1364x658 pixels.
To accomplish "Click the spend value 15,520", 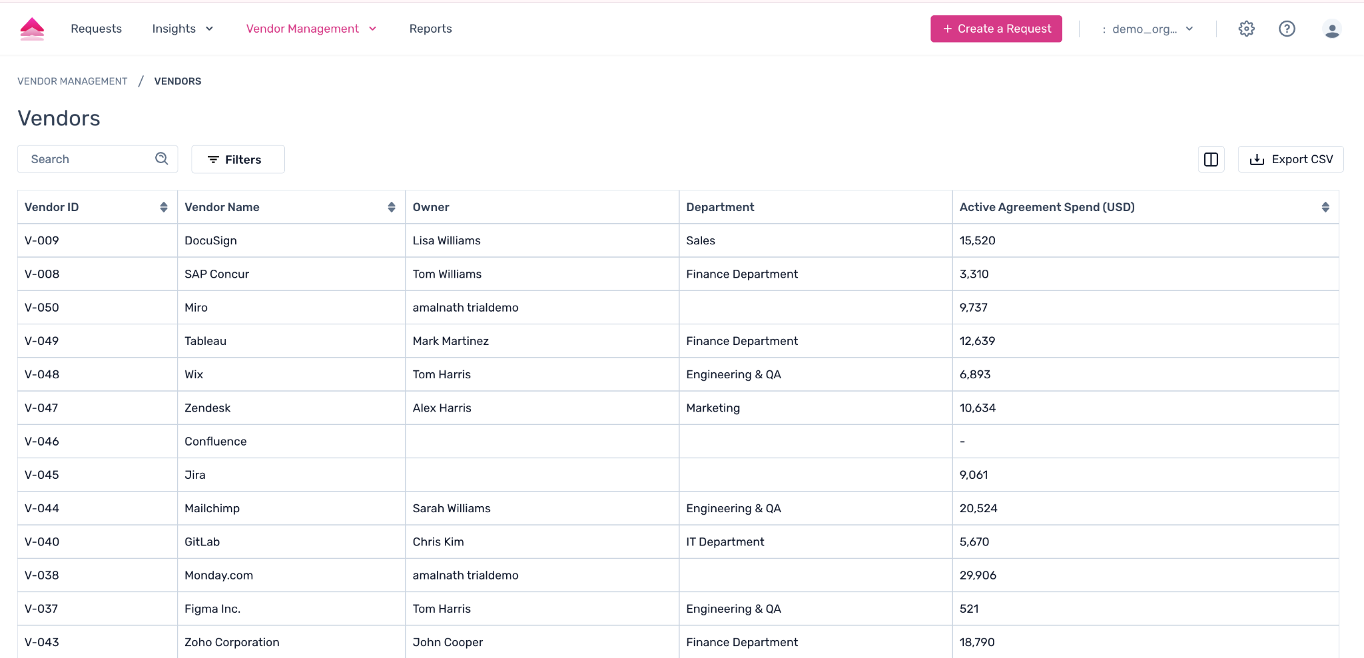I will coord(977,240).
